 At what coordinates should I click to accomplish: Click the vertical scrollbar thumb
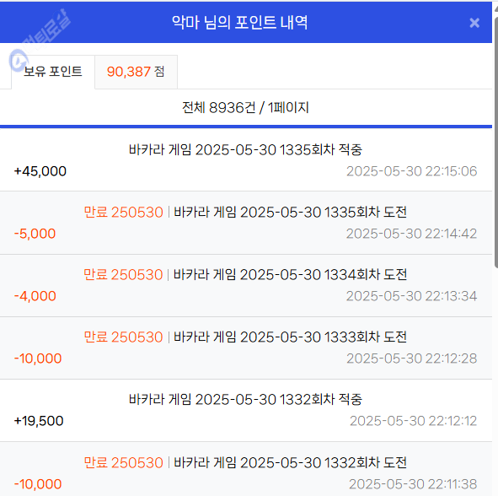pos(496,140)
